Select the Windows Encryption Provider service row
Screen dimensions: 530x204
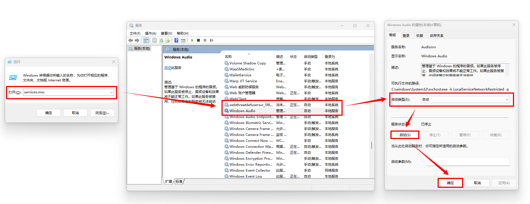(x=281, y=158)
